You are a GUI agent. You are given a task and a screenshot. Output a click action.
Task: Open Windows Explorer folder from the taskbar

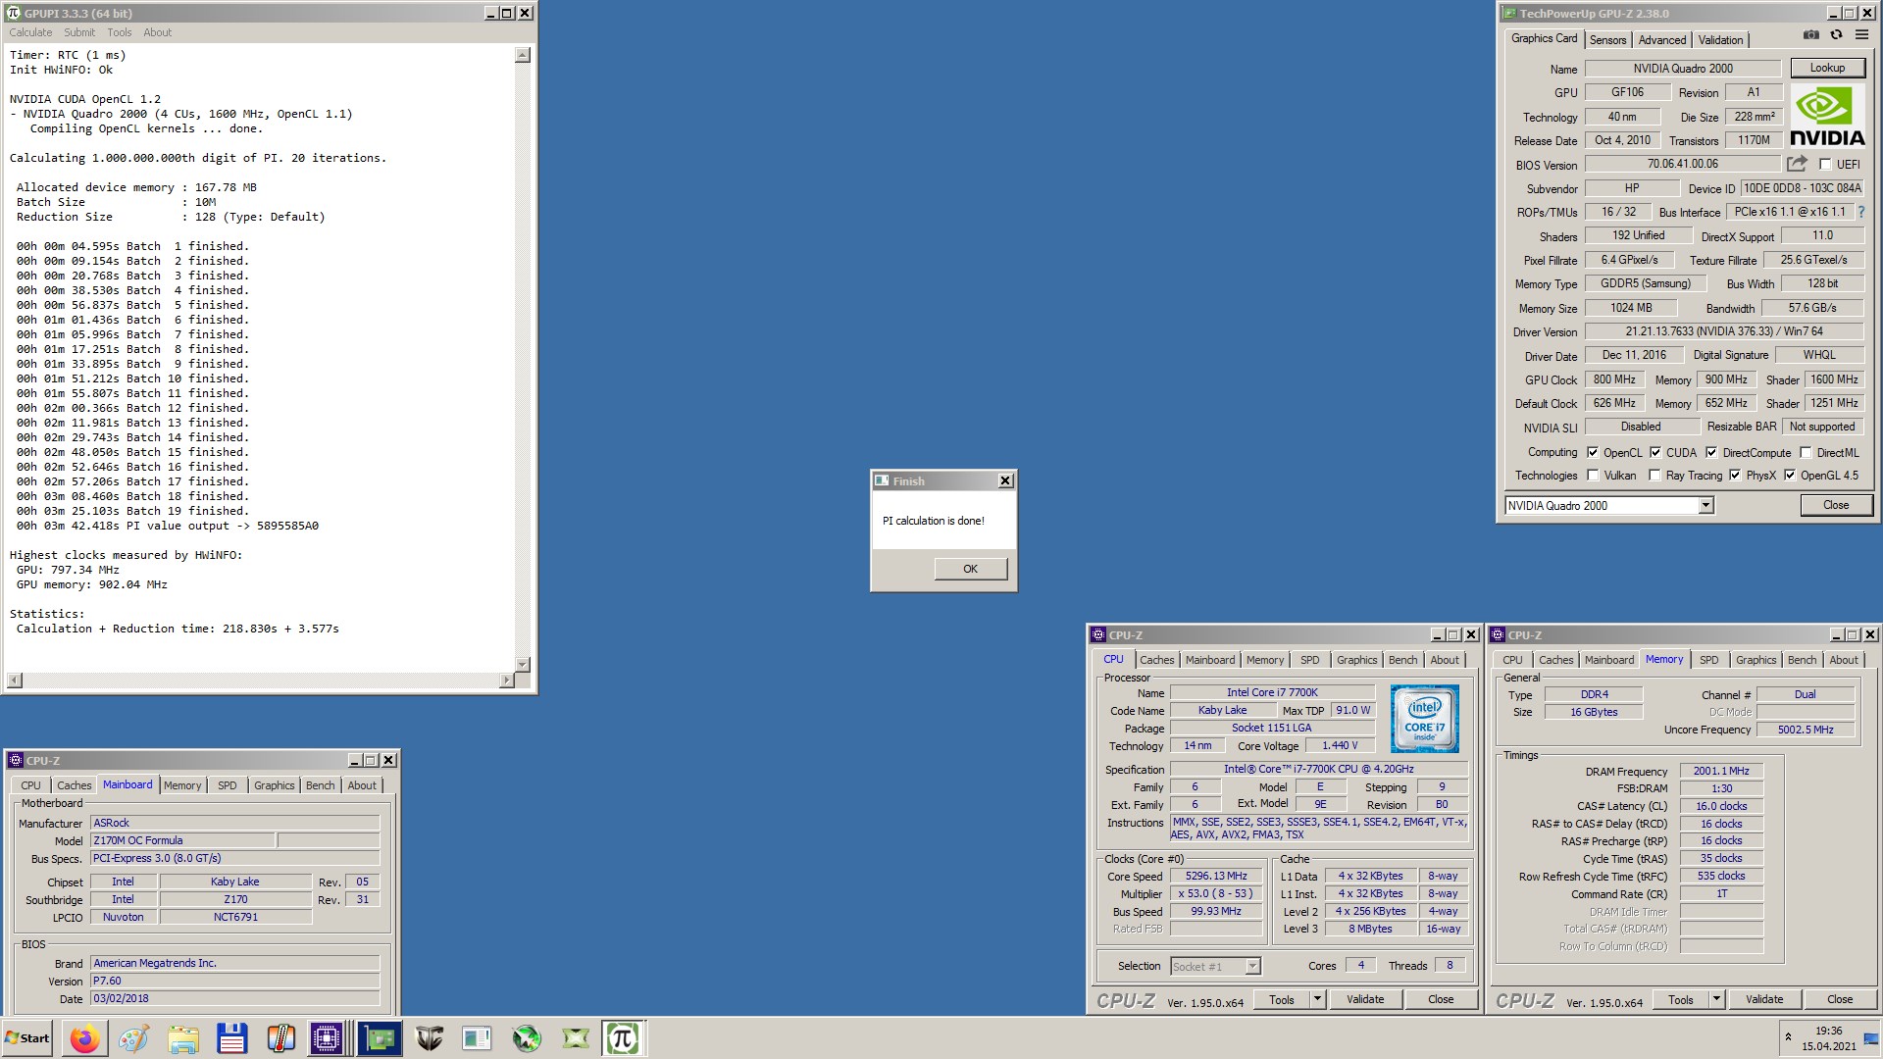(x=183, y=1038)
